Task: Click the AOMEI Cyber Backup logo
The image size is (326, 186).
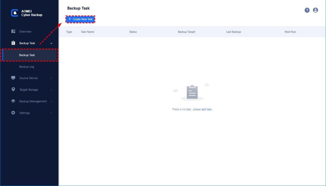Action: 15,13
